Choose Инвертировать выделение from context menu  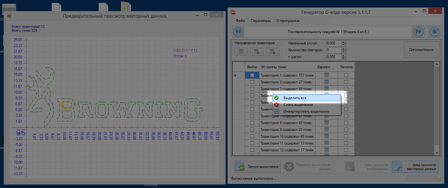coord(306,111)
